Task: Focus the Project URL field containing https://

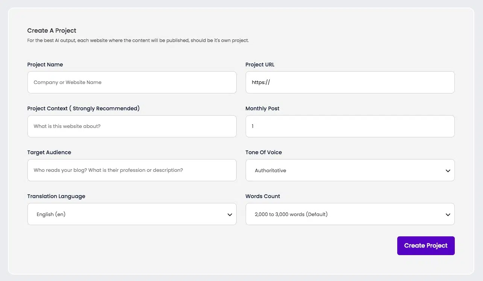Action: click(x=350, y=82)
